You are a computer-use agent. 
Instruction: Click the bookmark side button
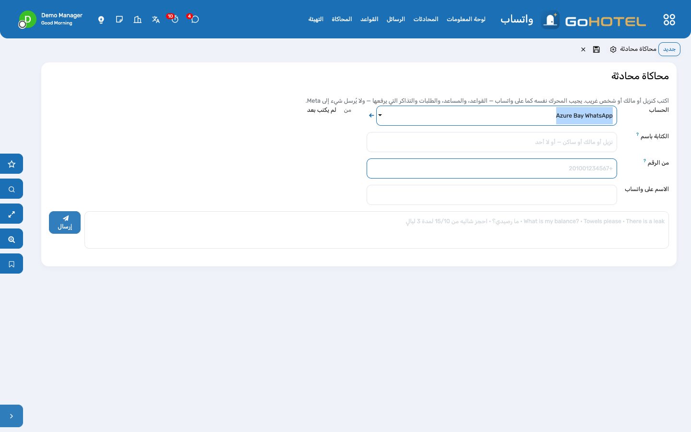pyautogui.click(x=12, y=264)
